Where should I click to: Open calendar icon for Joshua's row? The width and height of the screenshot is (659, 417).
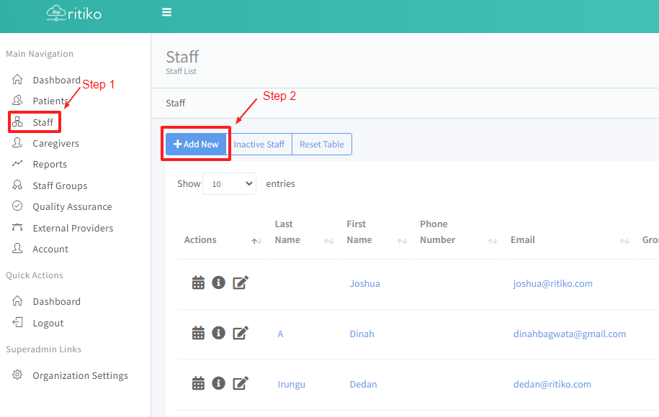pyautogui.click(x=198, y=283)
